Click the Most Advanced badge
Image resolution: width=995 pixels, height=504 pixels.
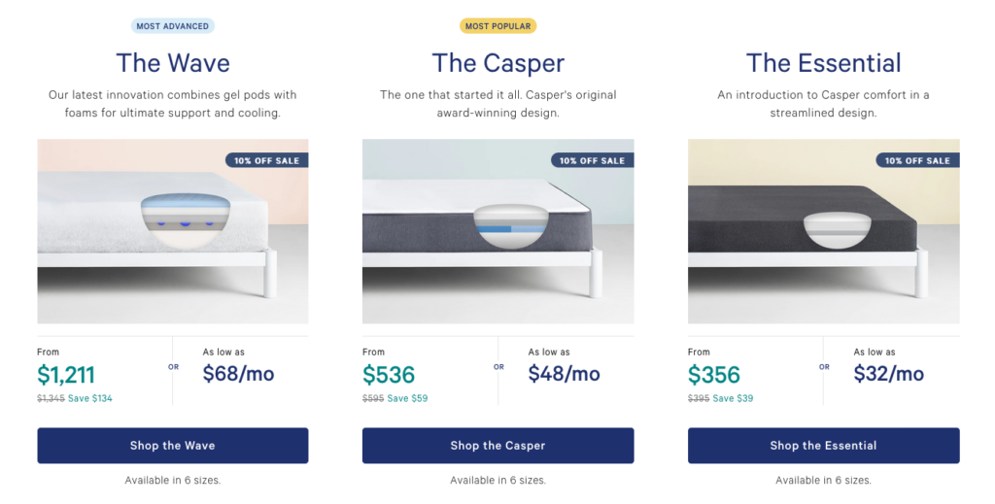[x=173, y=26]
